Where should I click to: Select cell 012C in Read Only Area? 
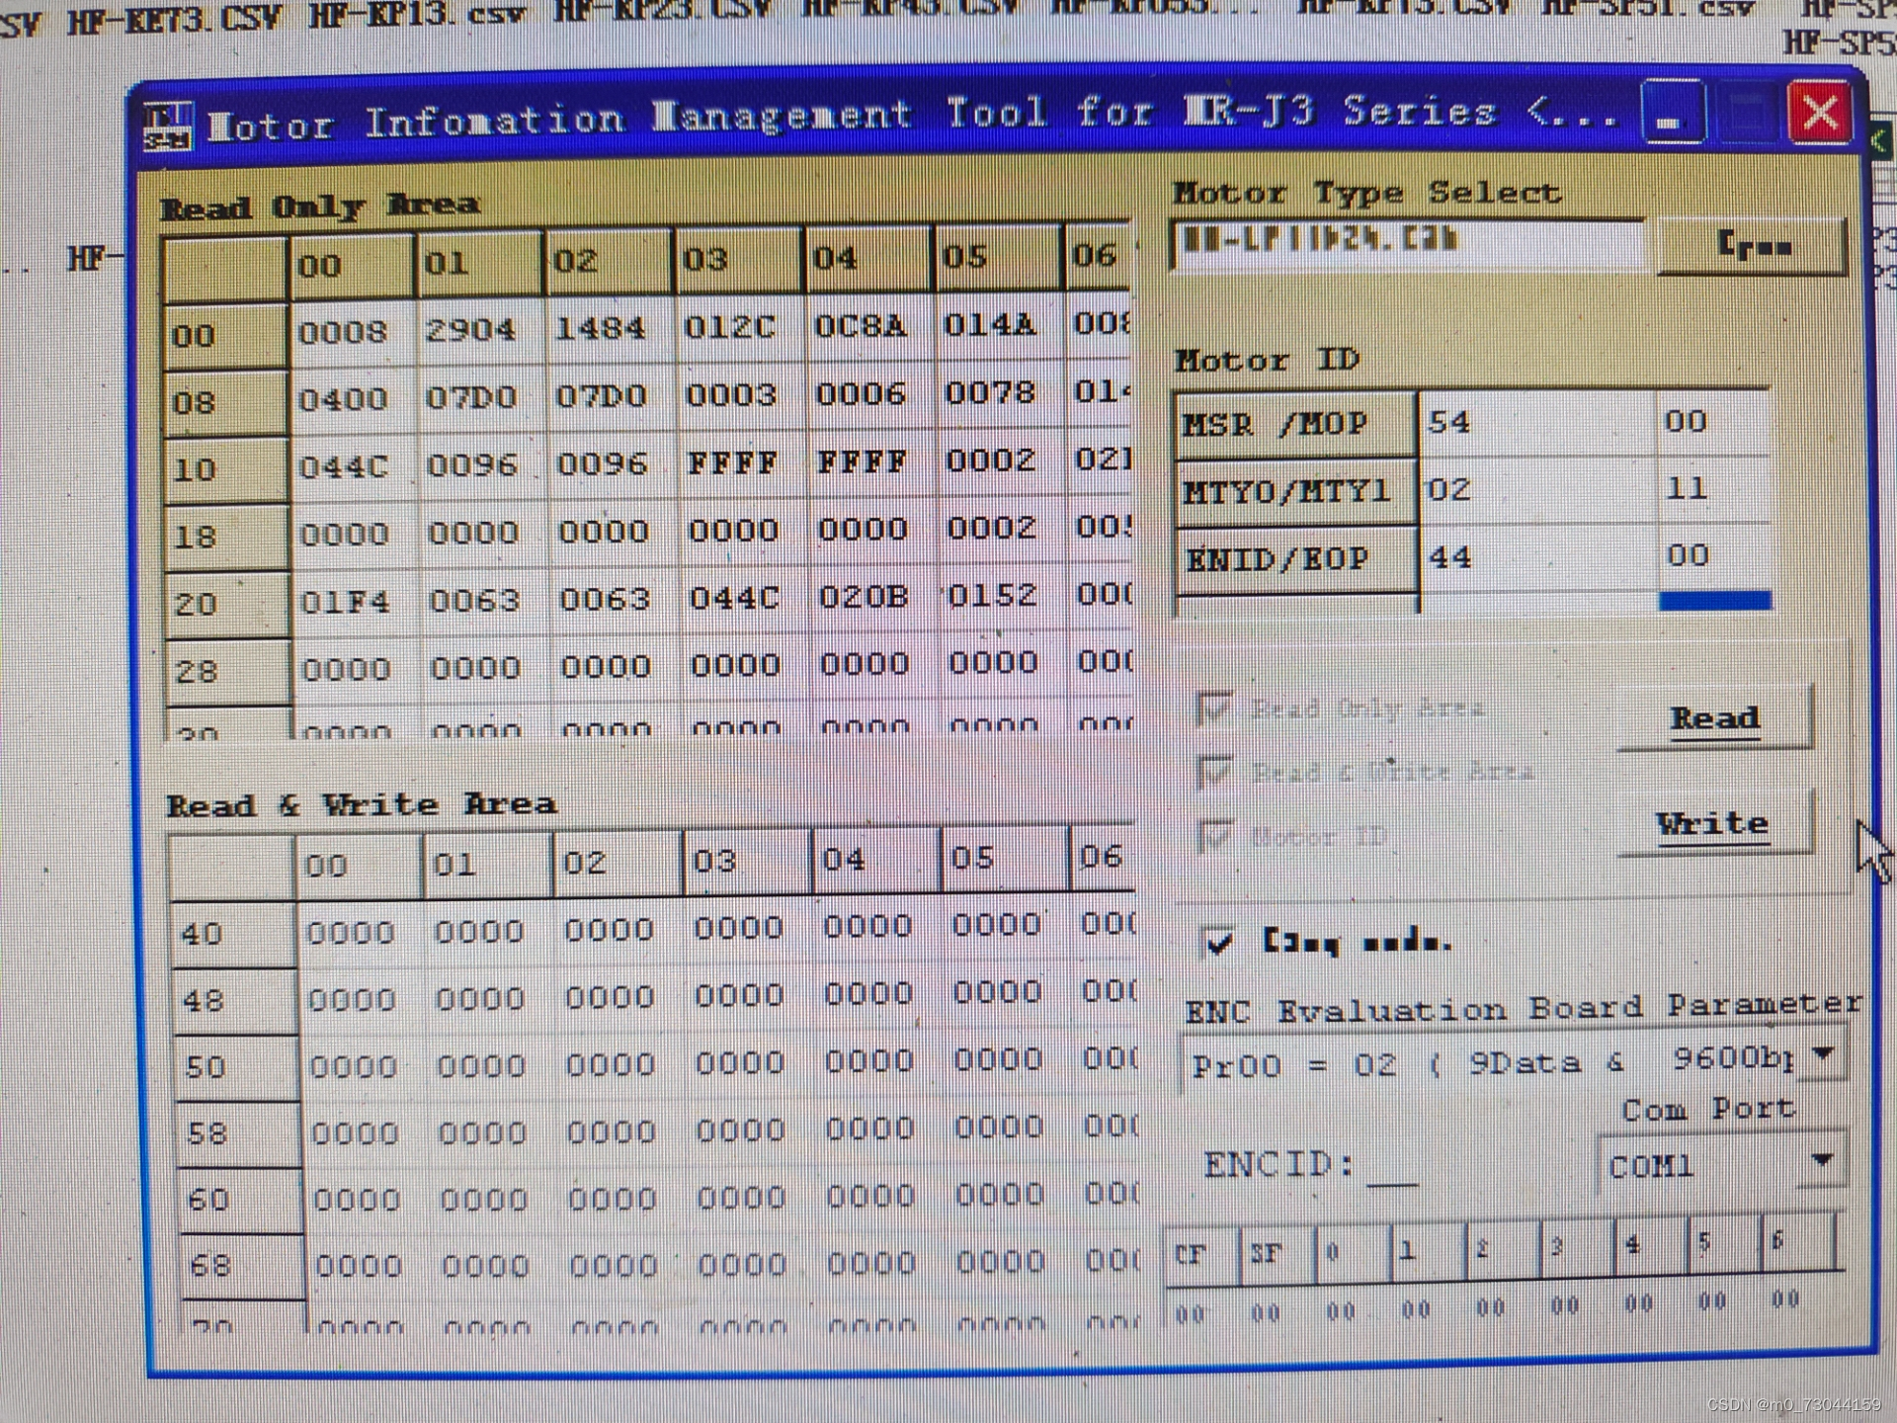(x=739, y=327)
